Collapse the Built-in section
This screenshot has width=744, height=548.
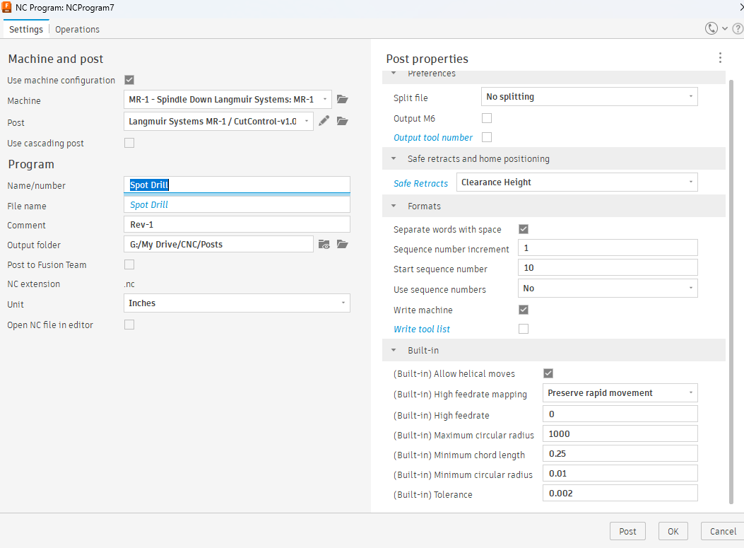click(x=394, y=350)
